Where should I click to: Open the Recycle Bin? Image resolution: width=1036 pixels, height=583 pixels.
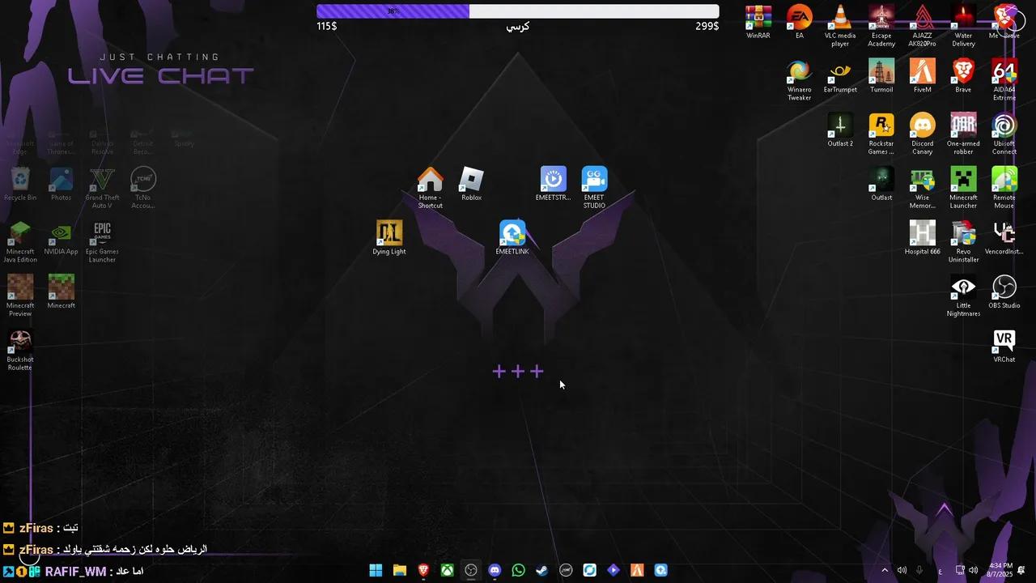click(x=20, y=184)
